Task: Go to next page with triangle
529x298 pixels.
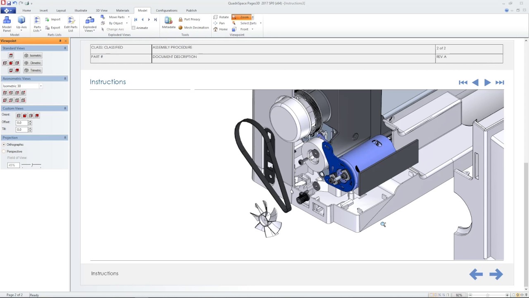Action: pos(487,82)
